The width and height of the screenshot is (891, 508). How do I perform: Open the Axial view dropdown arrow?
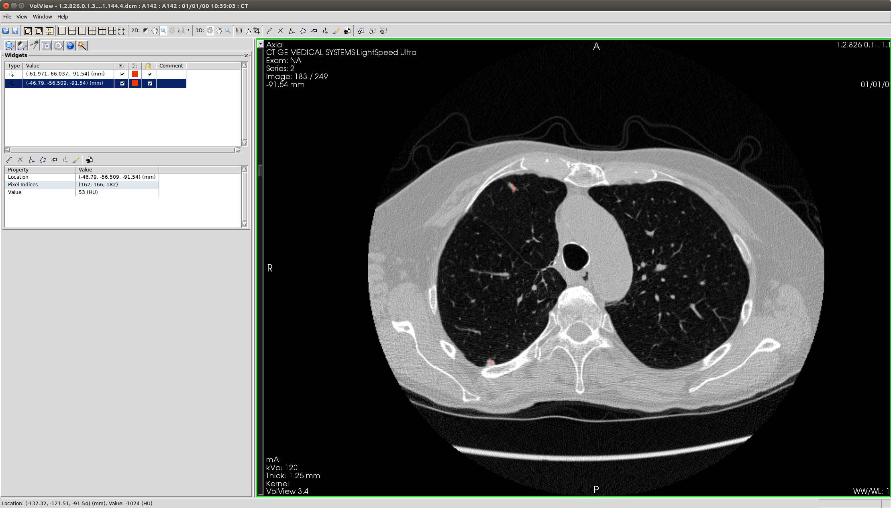pos(261,44)
